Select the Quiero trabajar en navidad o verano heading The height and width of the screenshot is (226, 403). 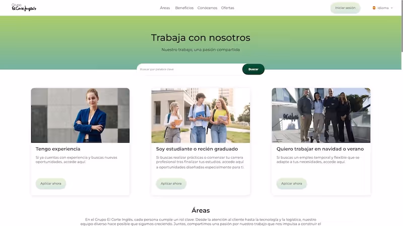pyautogui.click(x=320, y=149)
